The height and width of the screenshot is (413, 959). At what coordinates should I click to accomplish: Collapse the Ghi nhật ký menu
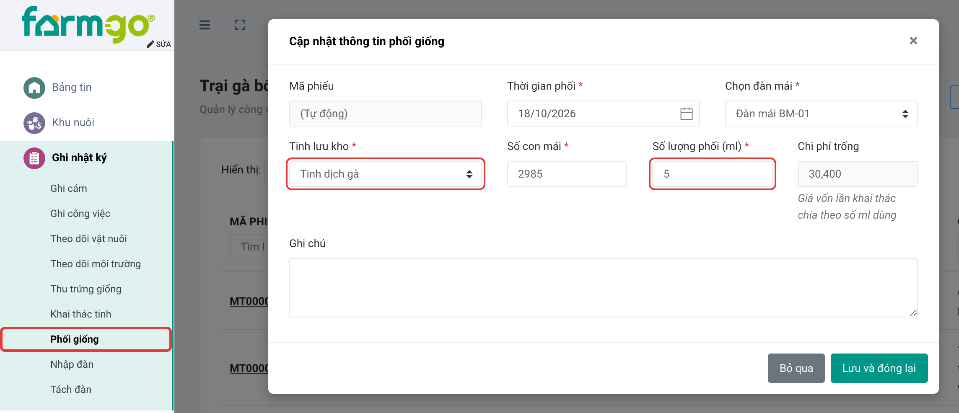click(x=79, y=158)
